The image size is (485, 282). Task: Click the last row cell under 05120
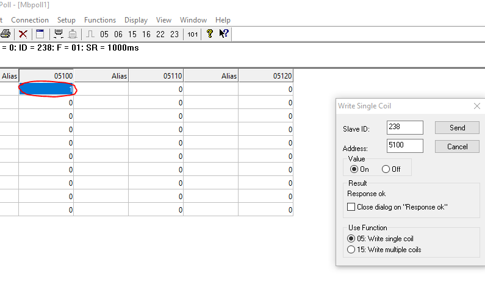(266, 210)
